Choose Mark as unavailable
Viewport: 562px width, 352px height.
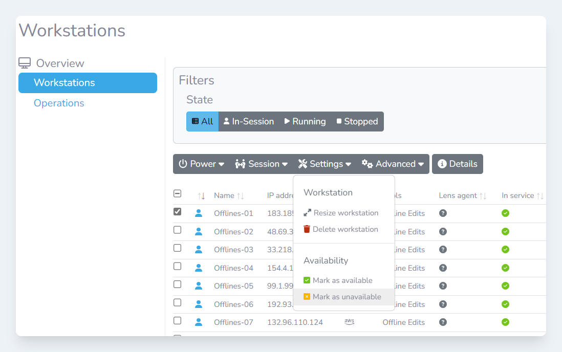tap(347, 297)
